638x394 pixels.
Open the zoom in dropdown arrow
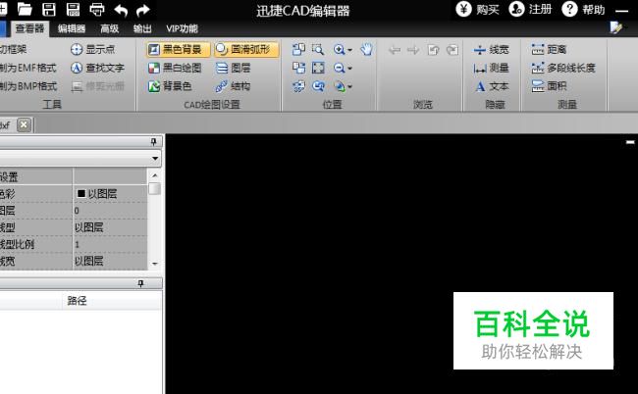click(x=350, y=50)
